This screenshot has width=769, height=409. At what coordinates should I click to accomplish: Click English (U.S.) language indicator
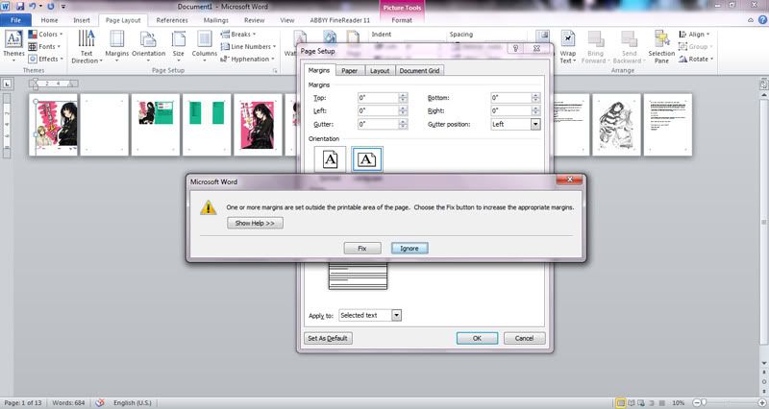pyautogui.click(x=133, y=402)
